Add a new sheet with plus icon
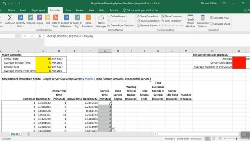Viewport: 250px width, 141px height. [28, 134]
